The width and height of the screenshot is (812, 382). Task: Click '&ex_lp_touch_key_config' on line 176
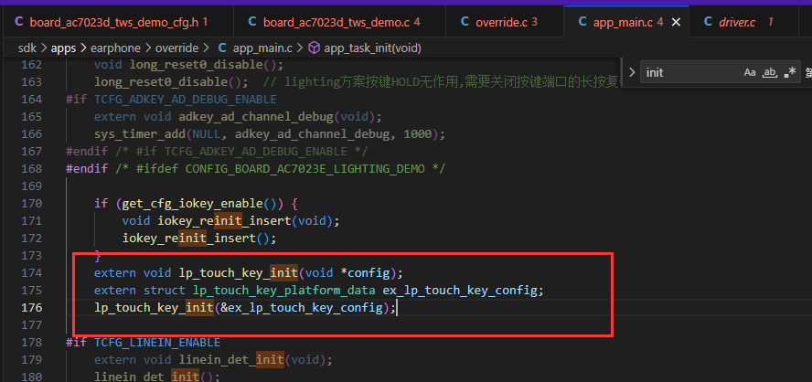[302, 307]
